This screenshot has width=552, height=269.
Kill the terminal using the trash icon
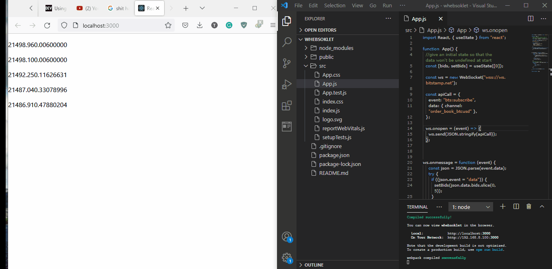click(x=528, y=207)
